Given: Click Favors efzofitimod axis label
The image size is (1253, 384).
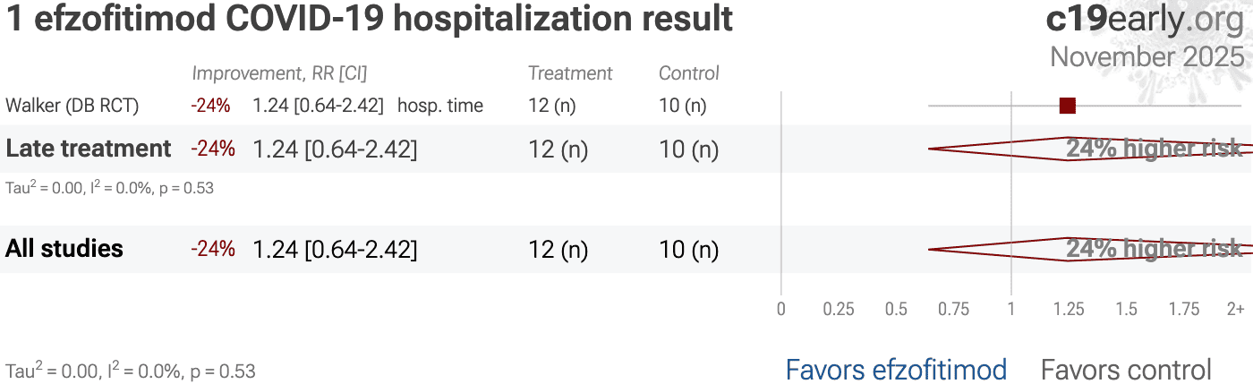Looking at the screenshot, I should [x=896, y=369].
